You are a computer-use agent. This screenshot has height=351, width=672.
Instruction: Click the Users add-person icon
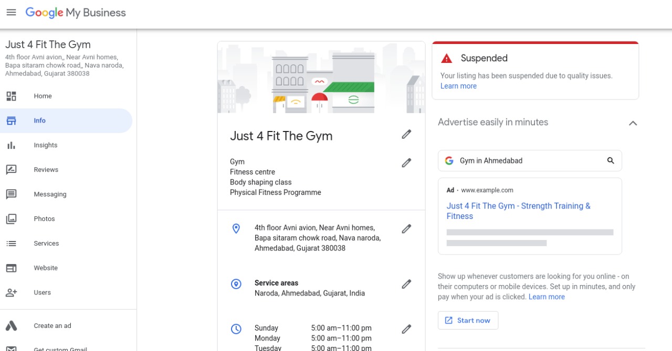pos(11,293)
